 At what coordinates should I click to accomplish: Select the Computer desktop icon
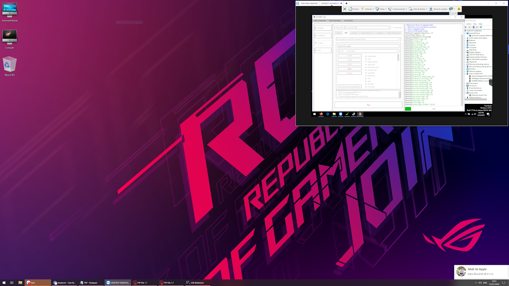(10, 39)
